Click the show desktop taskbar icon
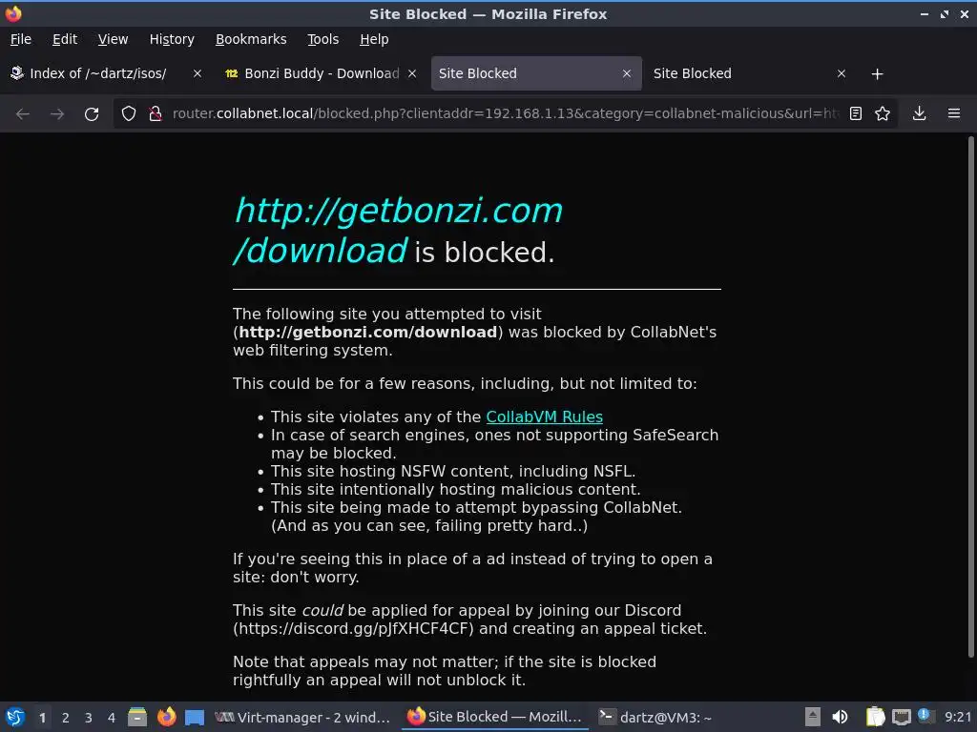Image resolution: width=977 pixels, height=732 pixels. pos(195,717)
